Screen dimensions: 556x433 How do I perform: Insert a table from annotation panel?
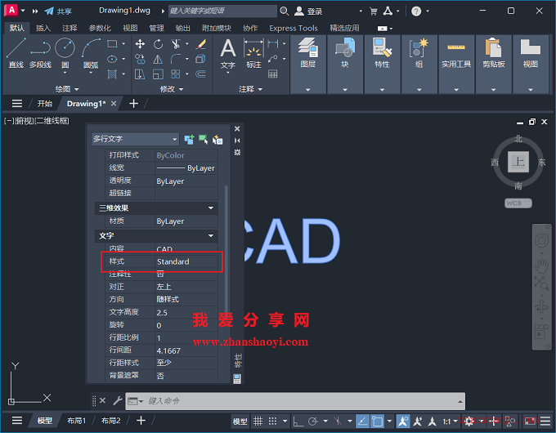272,74
